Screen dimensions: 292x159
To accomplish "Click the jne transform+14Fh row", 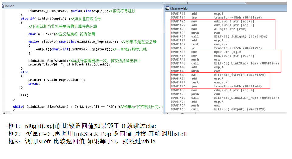I will (216, 86).
